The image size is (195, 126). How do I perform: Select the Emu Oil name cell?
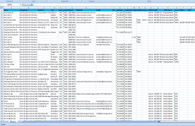(12, 67)
